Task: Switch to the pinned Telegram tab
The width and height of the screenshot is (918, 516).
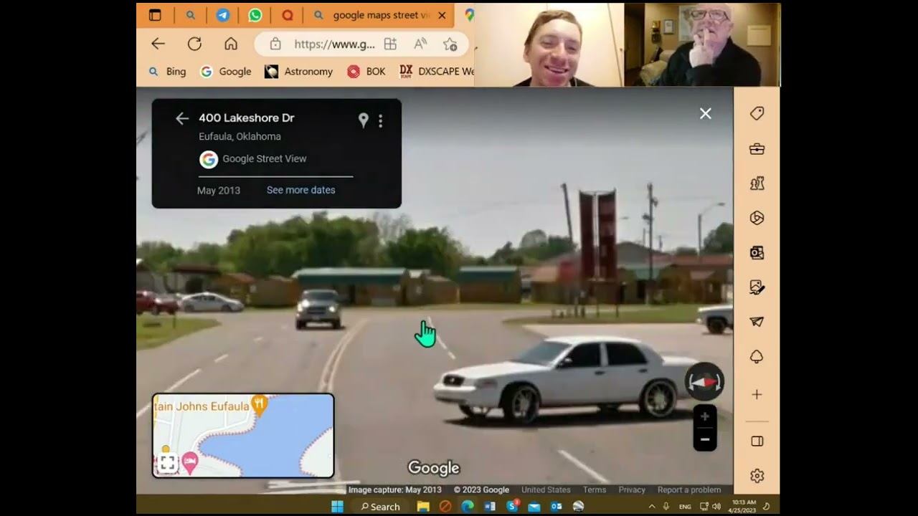Action: point(223,15)
